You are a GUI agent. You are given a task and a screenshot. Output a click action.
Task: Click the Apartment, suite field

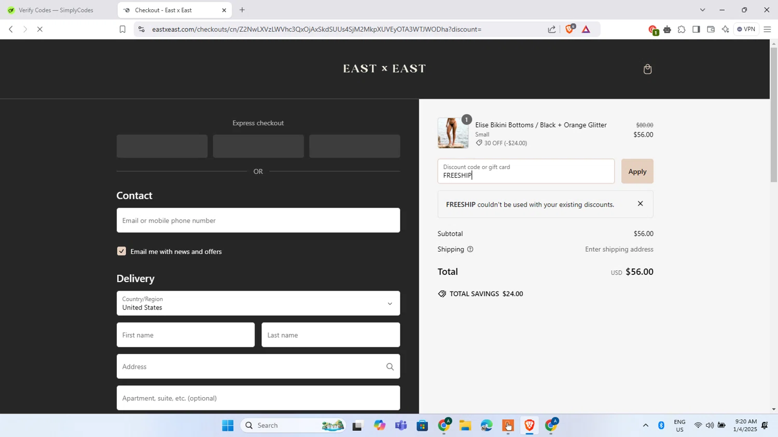coord(258,398)
